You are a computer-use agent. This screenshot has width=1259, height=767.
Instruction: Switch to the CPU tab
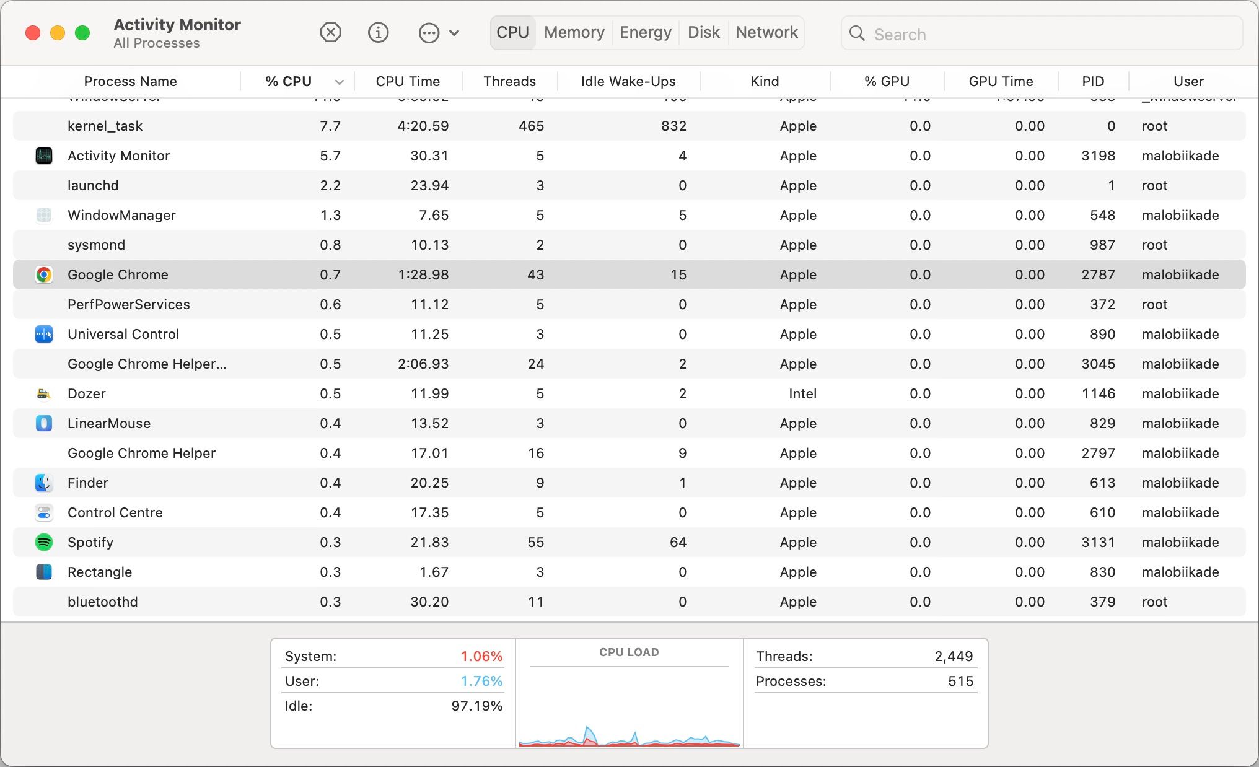[x=512, y=33]
